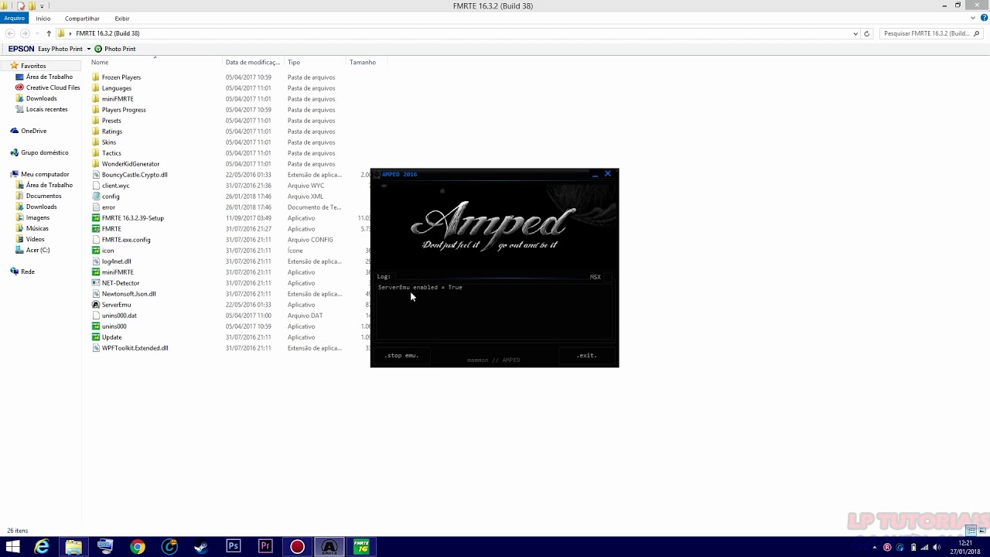Select the config XML file
Viewport: 990px width, 557px height.
tap(110, 196)
